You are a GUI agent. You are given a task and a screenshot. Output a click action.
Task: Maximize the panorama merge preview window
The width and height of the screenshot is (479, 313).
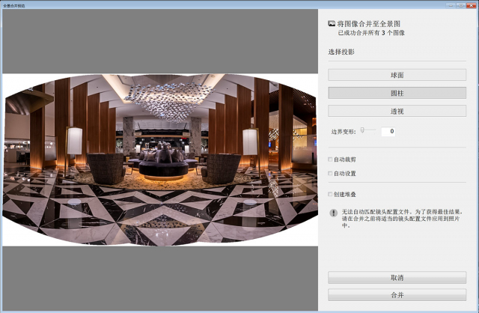(461, 5)
